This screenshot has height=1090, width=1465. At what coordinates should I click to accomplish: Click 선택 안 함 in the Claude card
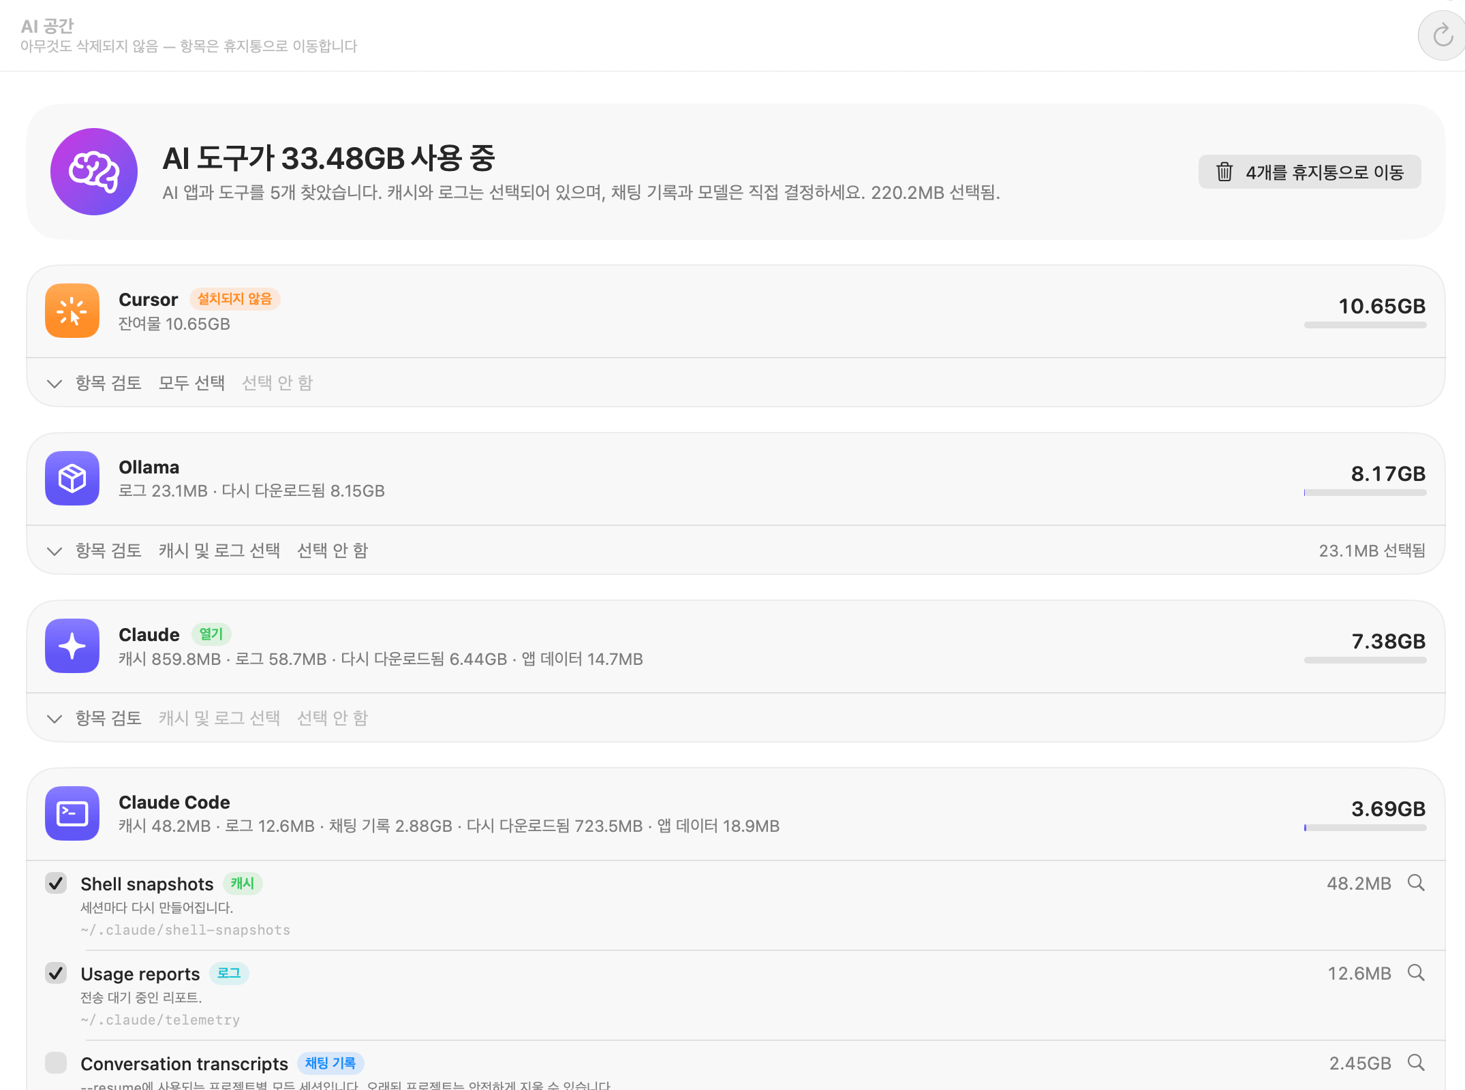tap(333, 718)
